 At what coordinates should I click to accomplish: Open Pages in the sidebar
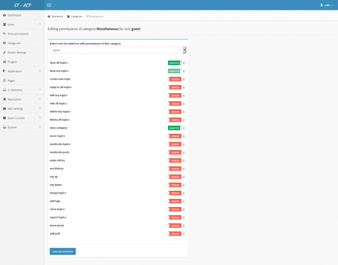coord(22,81)
